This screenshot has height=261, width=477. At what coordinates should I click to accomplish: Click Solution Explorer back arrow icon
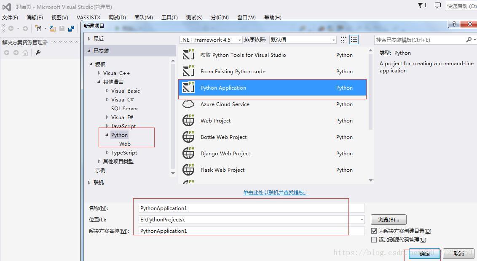click(x=7, y=53)
